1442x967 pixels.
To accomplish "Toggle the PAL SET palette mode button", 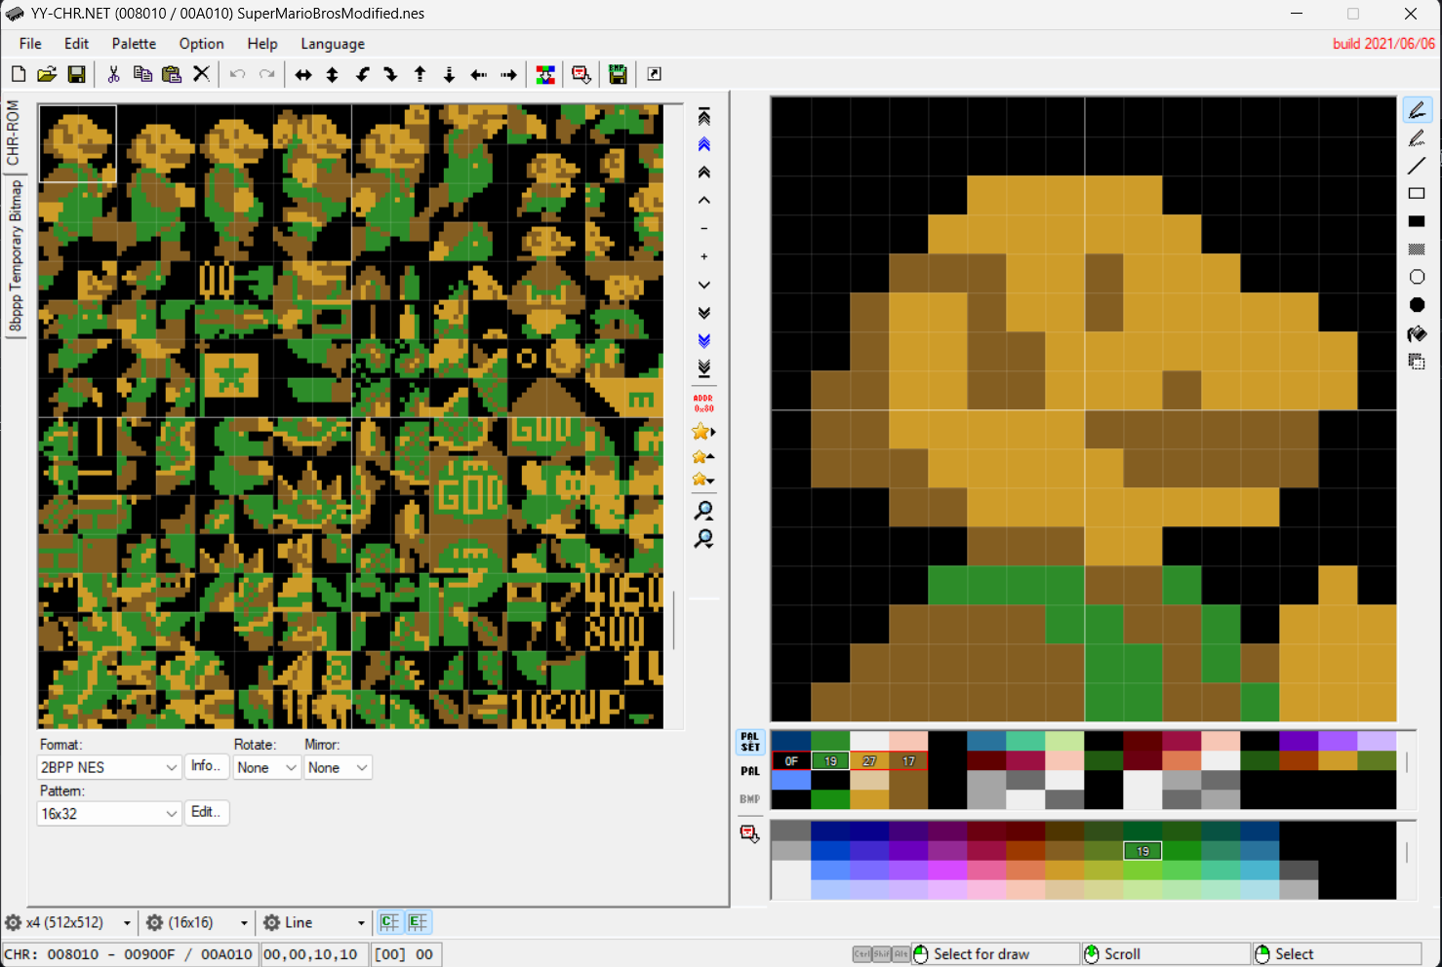I will click(749, 743).
